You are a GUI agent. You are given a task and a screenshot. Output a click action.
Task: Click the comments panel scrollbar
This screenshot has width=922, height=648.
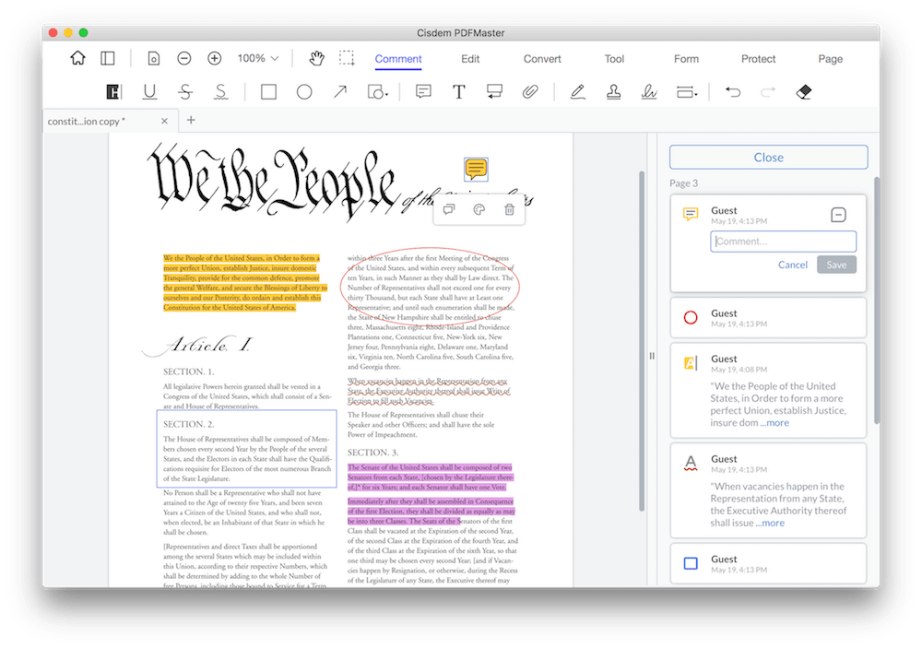(x=877, y=300)
